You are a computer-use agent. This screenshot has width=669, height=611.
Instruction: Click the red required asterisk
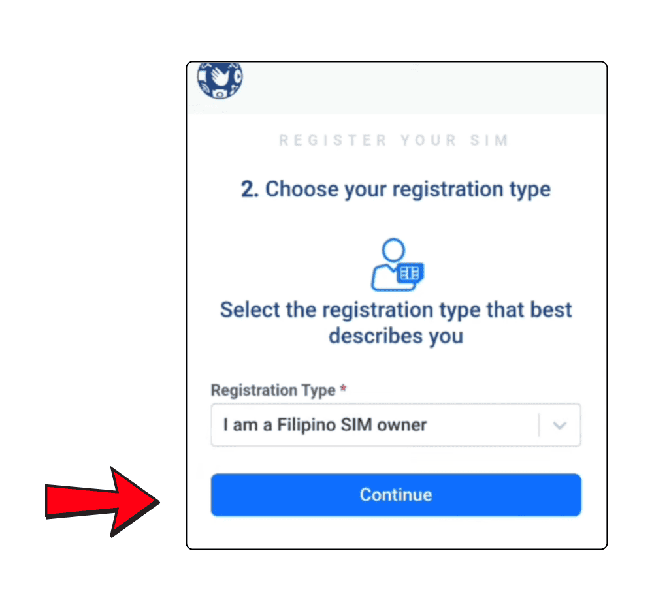(x=343, y=390)
